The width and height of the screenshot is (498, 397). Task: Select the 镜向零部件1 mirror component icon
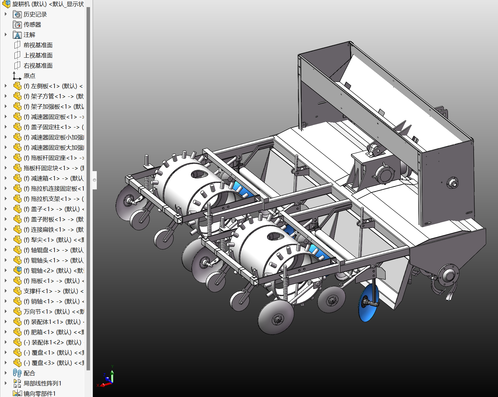coord(17,393)
